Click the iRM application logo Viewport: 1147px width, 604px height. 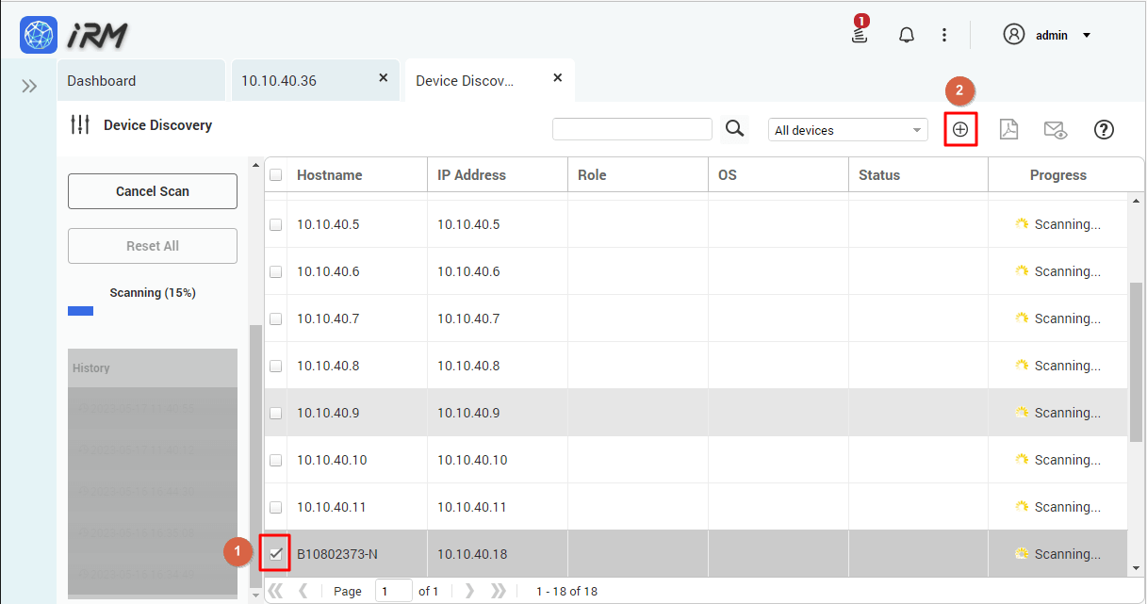[x=39, y=34]
